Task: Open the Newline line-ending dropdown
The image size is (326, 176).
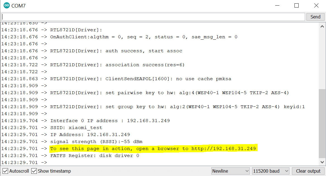Action: click(x=230, y=171)
